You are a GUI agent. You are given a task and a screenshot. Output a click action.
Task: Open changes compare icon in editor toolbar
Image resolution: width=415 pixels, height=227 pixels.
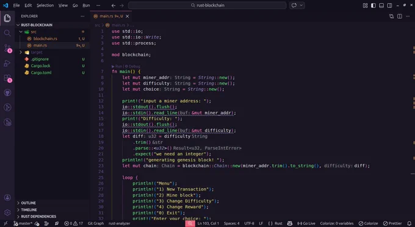(x=391, y=16)
